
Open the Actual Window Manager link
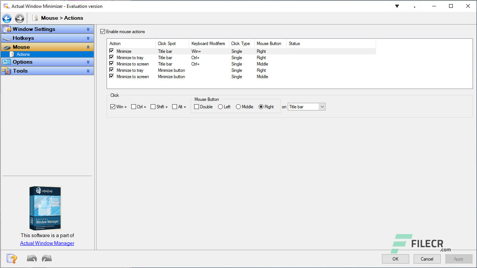tap(47, 243)
